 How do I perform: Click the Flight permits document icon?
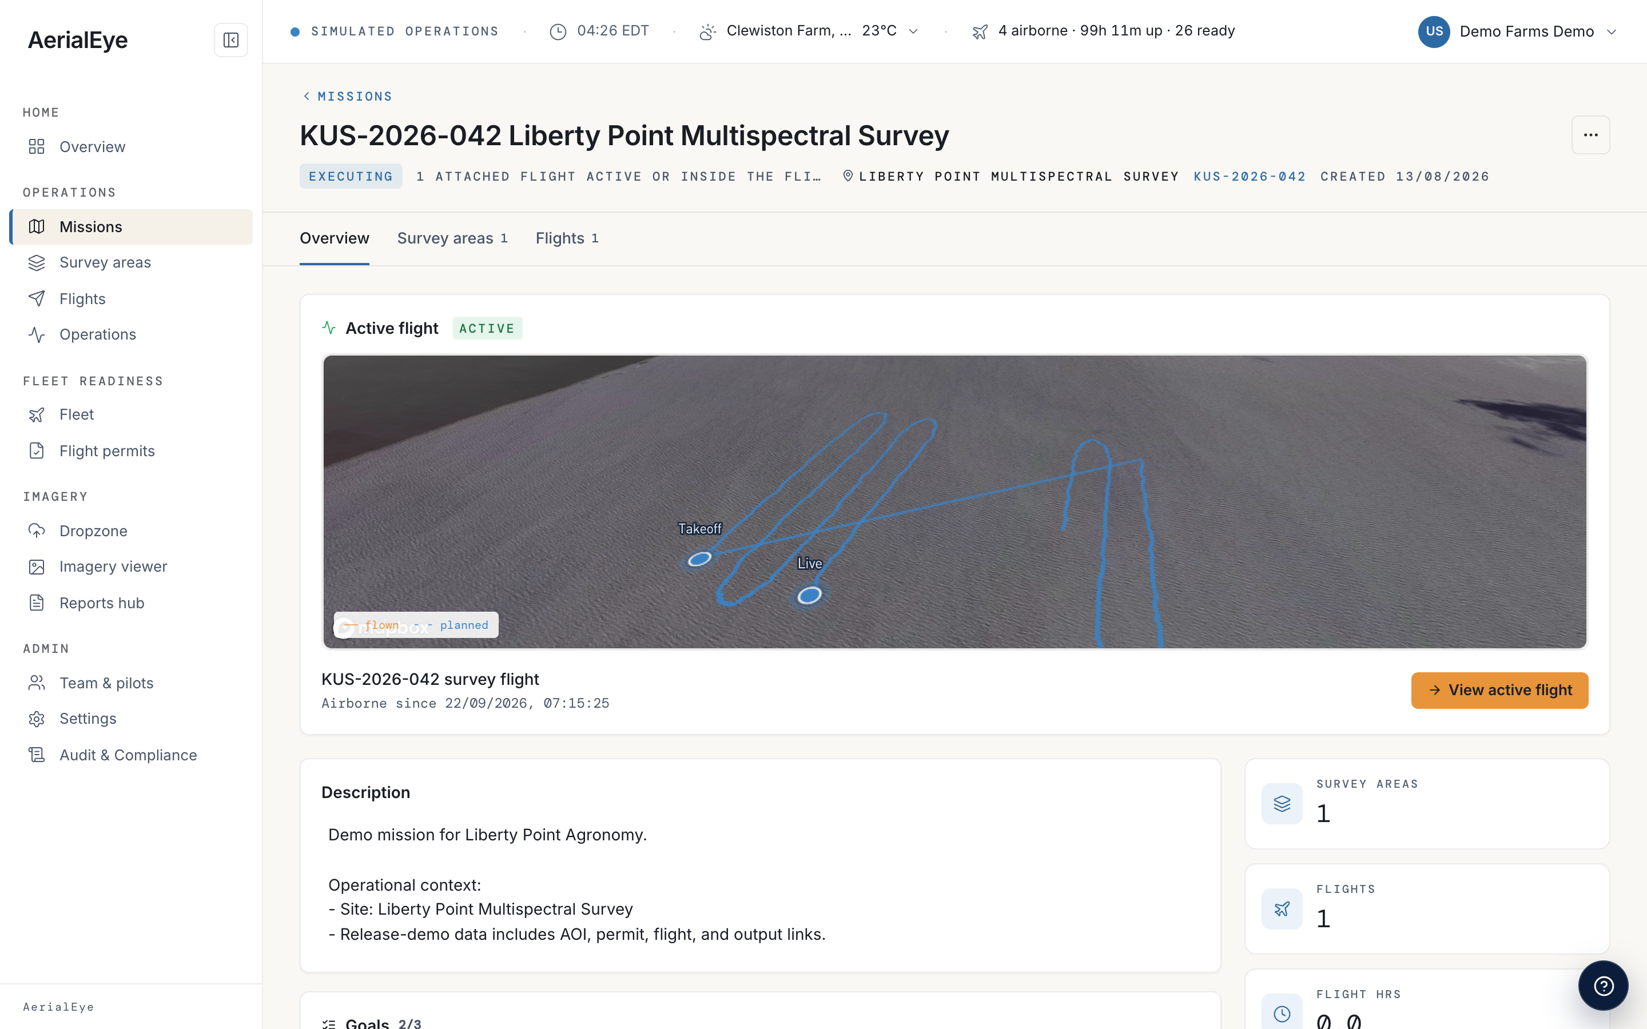coord(37,451)
